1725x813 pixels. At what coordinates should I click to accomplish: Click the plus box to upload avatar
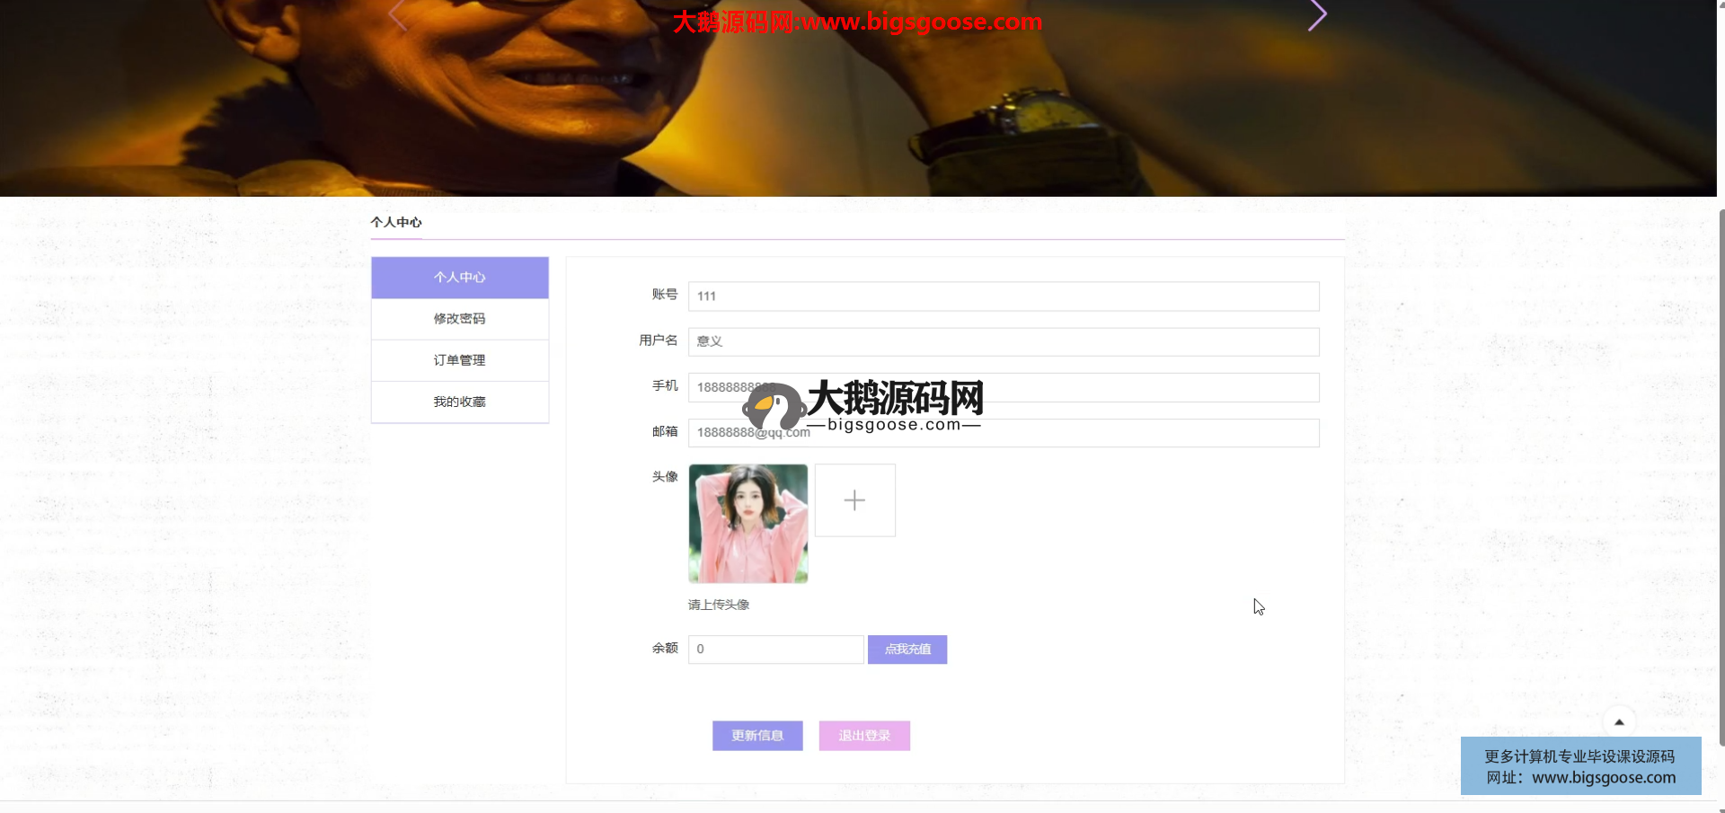coord(854,500)
